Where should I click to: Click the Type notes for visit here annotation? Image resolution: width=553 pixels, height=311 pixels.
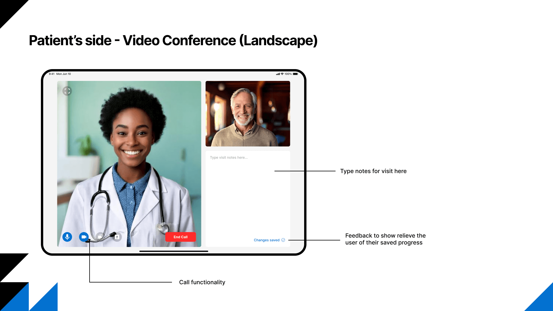[x=373, y=171]
